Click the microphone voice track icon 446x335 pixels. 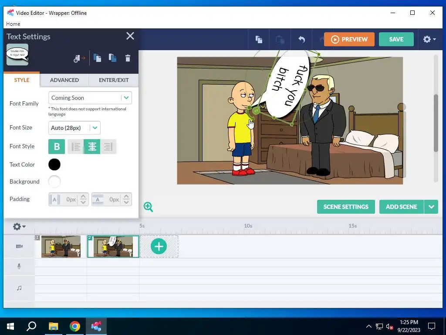point(19,267)
